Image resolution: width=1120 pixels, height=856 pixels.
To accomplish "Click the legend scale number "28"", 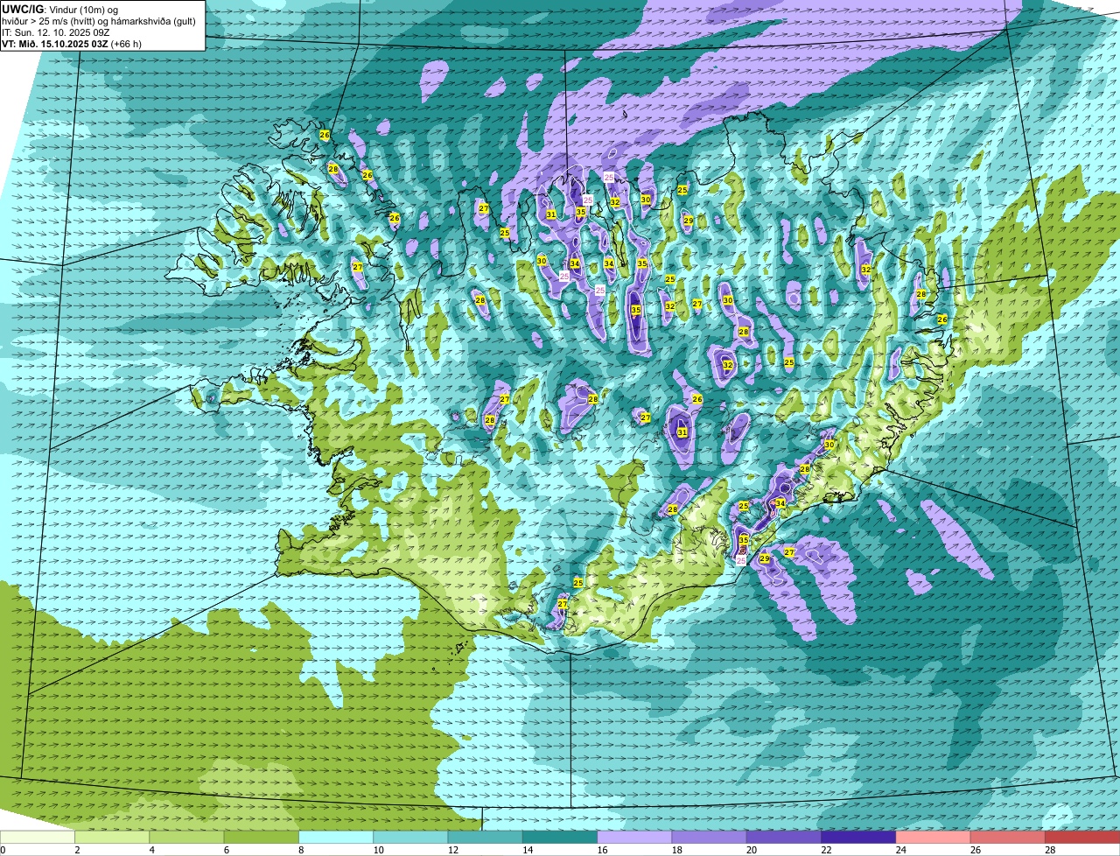I will tap(1050, 849).
